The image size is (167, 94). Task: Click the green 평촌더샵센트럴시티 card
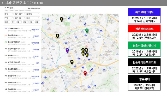(x=144, y=49)
